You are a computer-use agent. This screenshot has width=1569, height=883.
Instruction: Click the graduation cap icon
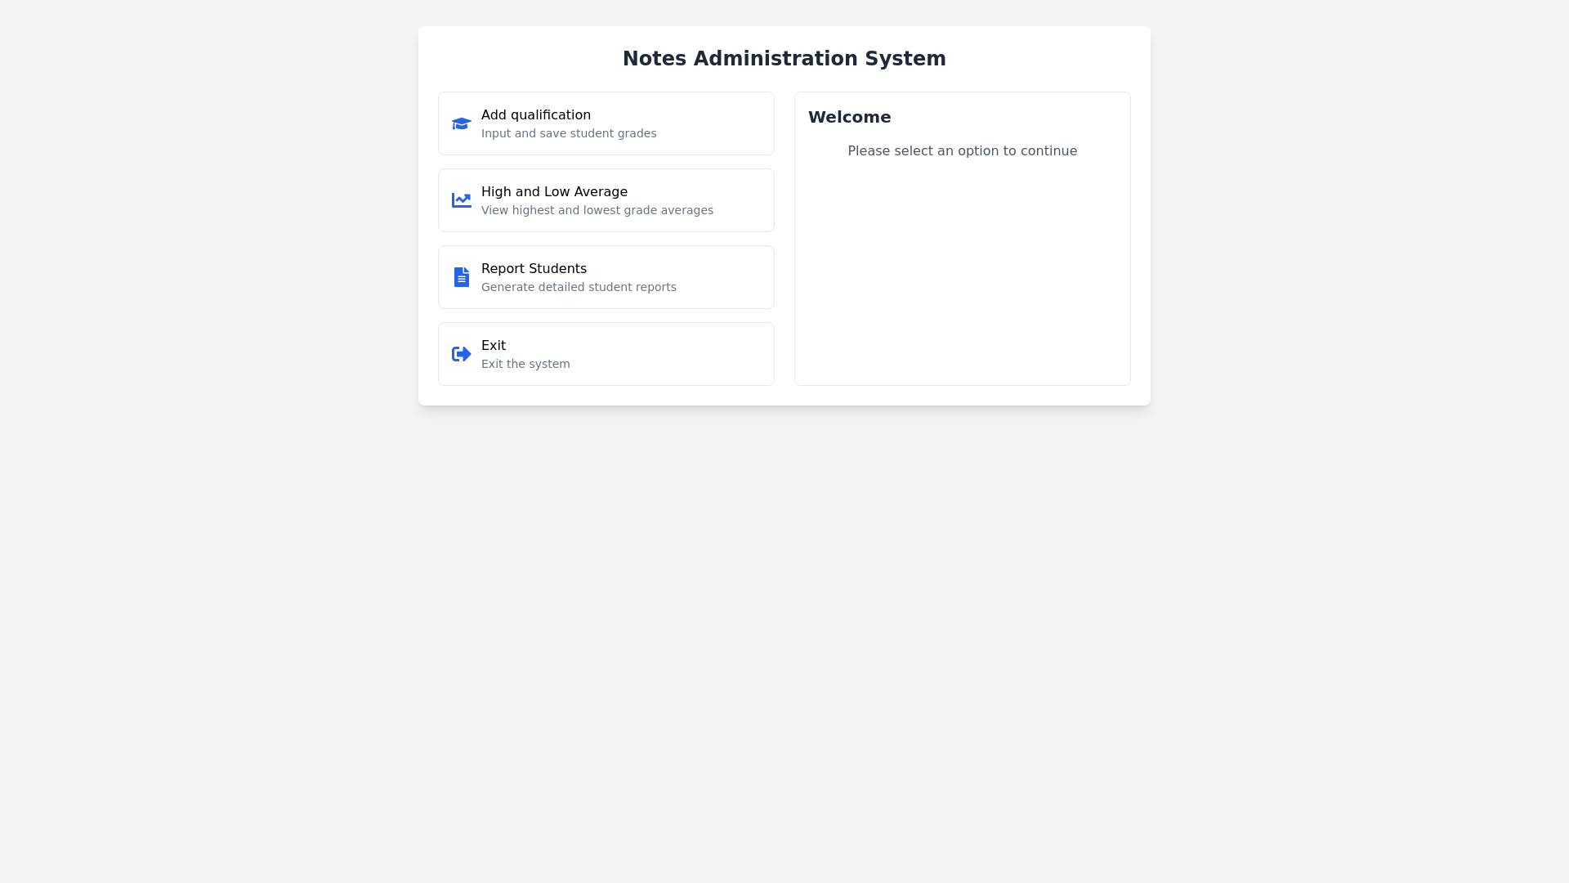coord(461,123)
